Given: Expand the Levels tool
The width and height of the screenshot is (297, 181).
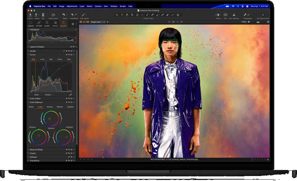Looking at the screenshot, I should (x=28, y=51).
